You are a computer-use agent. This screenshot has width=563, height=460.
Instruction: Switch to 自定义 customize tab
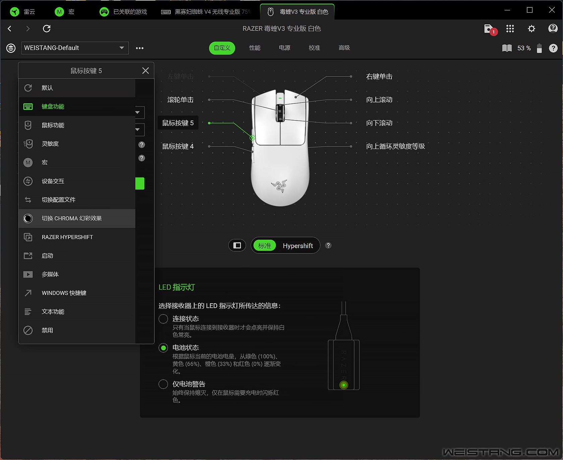[x=222, y=48]
